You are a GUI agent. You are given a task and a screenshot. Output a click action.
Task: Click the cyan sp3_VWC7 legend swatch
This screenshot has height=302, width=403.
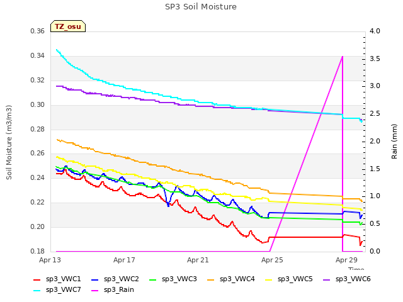click(37, 291)
